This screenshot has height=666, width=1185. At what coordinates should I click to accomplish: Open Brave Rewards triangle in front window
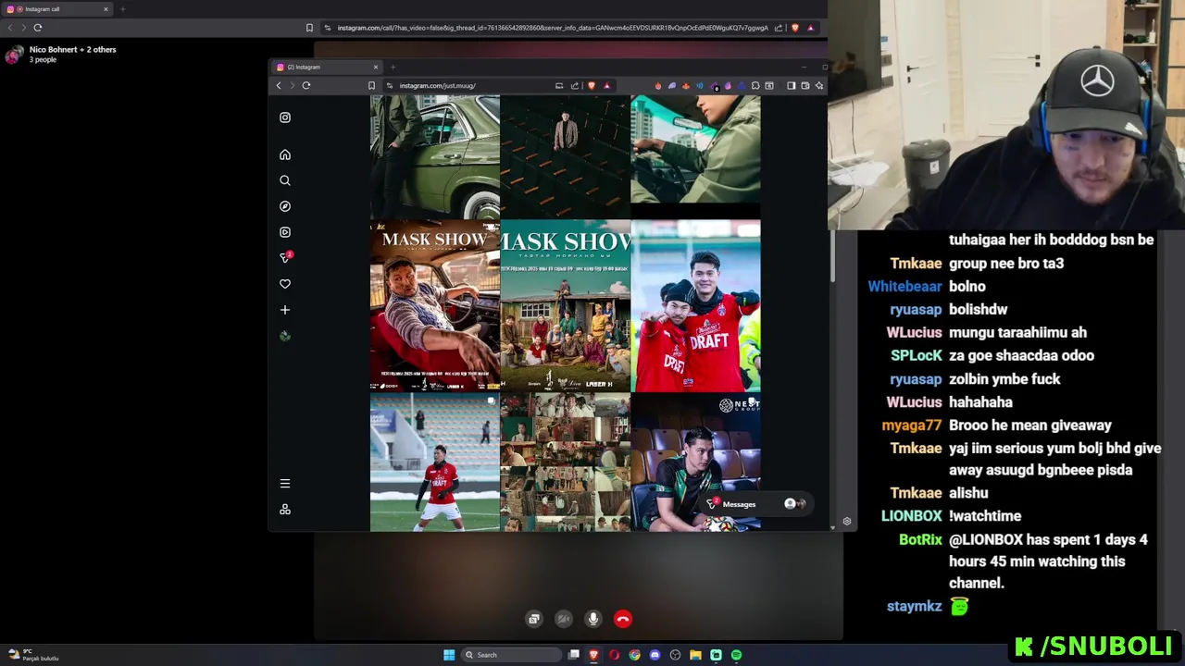point(606,85)
